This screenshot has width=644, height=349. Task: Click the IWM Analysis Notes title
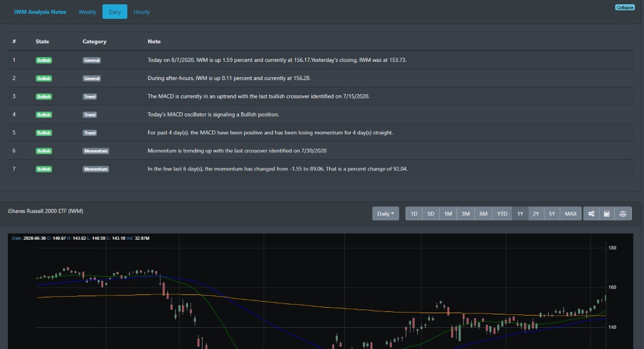40,12
